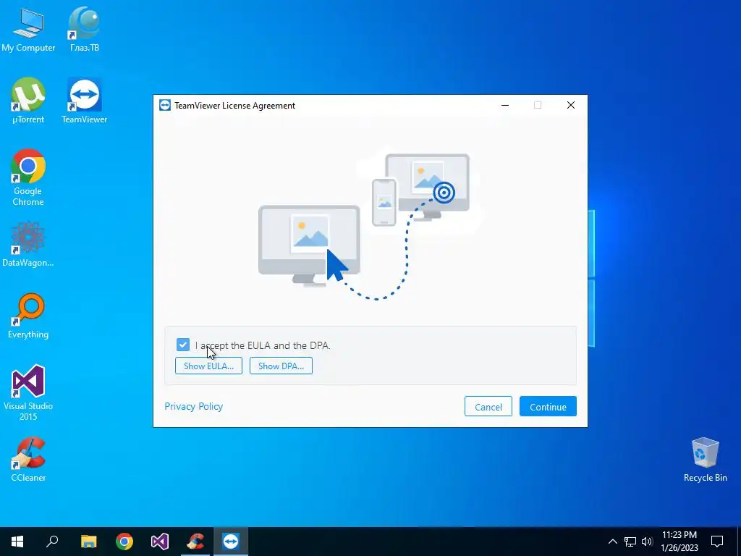This screenshot has height=556, width=741.
Task: Open taskbar search magnifier
Action: click(x=52, y=542)
